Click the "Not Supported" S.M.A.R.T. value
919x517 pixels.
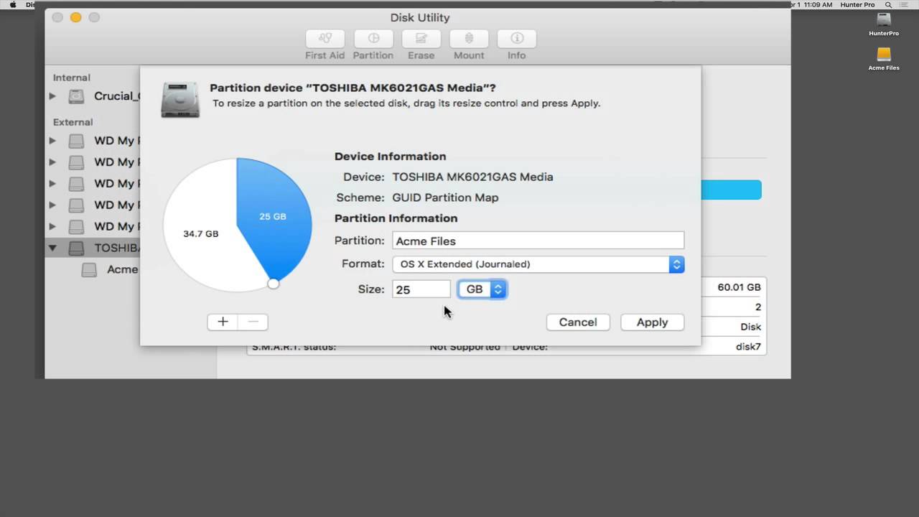pyautogui.click(x=465, y=347)
